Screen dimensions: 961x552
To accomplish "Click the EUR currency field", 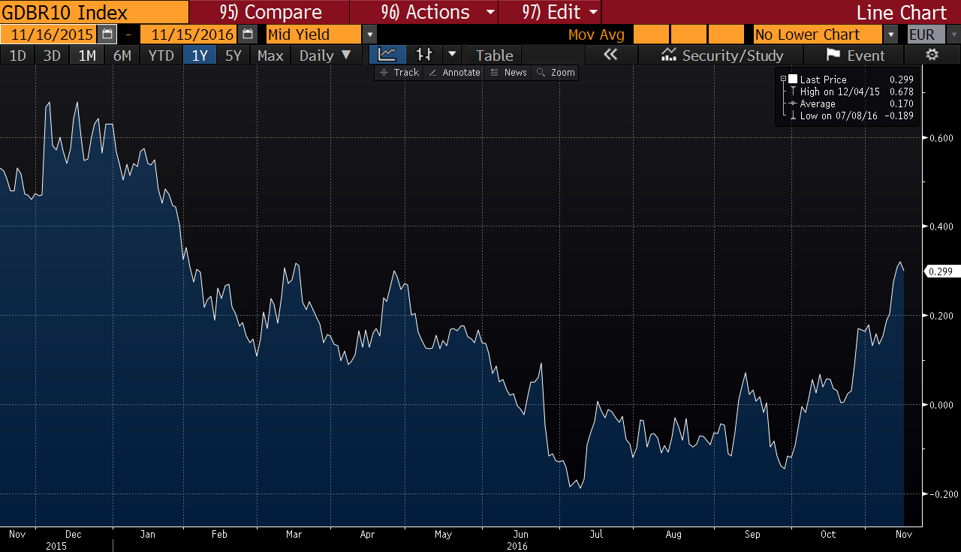I will [926, 34].
